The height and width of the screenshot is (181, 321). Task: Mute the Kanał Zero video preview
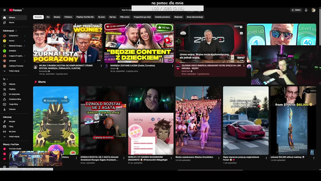tap(241, 27)
